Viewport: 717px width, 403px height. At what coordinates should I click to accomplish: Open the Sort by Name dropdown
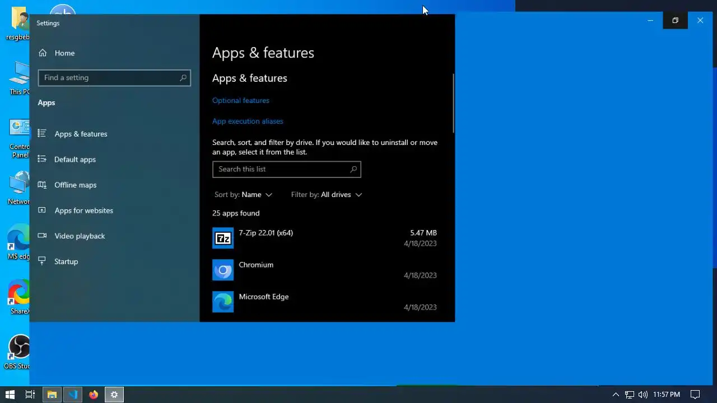[243, 194]
